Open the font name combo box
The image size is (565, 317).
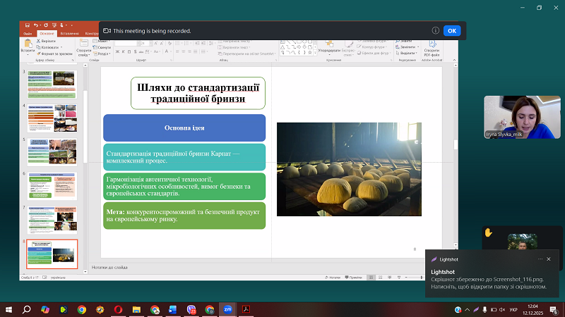[x=127, y=43]
